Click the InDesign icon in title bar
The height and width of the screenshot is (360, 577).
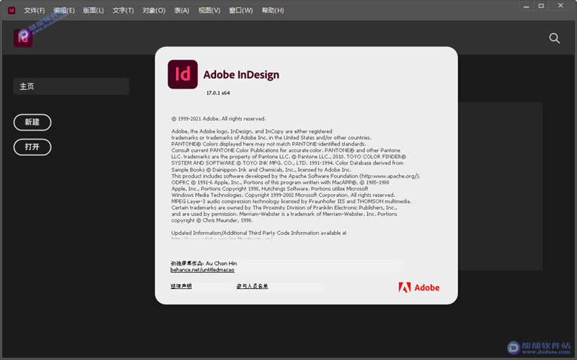click(x=11, y=11)
